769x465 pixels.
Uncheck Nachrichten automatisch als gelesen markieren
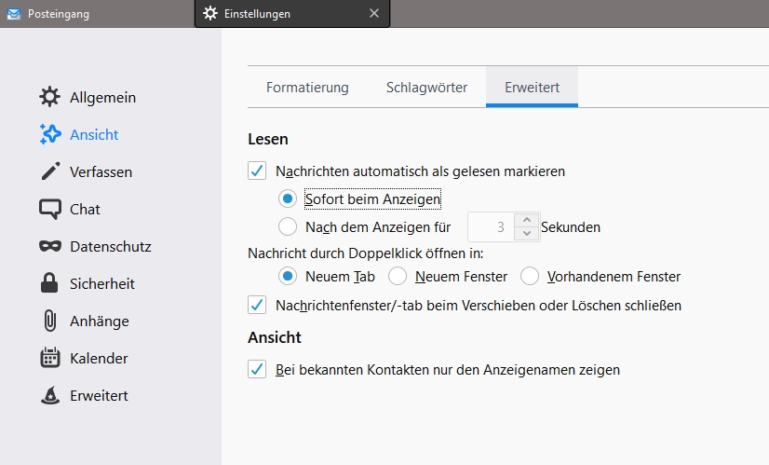coord(257,171)
